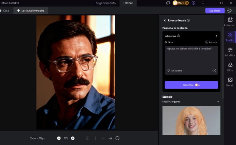This screenshot has height=145, width=236.
Task: Open the Modifica adjustments tool
Action: pyautogui.click(x=230, y=52)
